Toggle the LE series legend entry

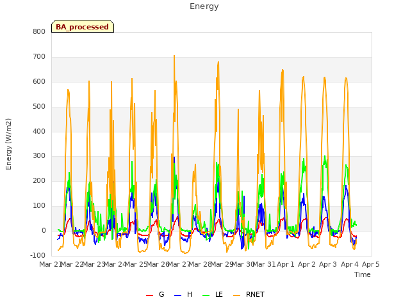213,294
